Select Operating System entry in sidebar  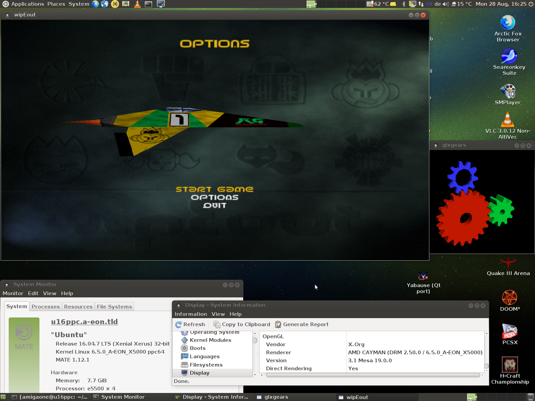(x=212, y=333)
